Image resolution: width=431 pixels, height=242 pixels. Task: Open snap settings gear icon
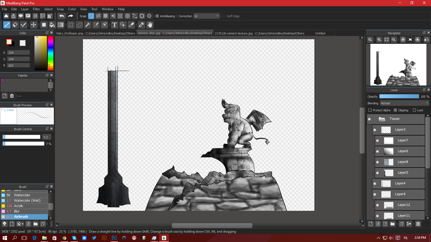coord(149,16)
